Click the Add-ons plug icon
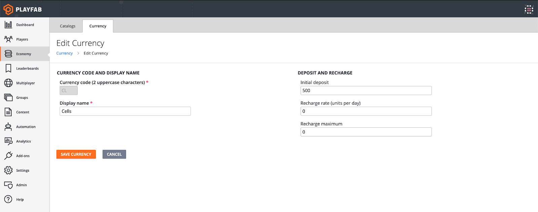The height and width of the screenshot is (212, 538). pos(8,156)
